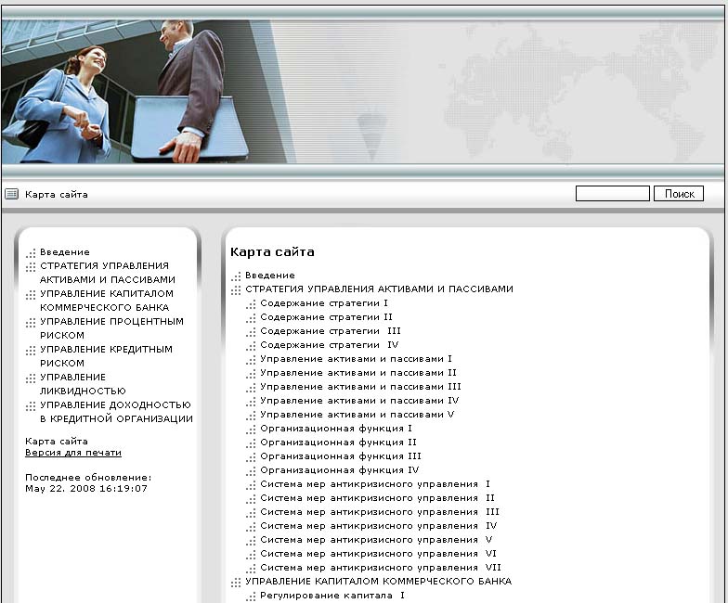Click bullet icon before 'Содержание стратегии I'
728x603 pixels.
(x=251, y=303)
